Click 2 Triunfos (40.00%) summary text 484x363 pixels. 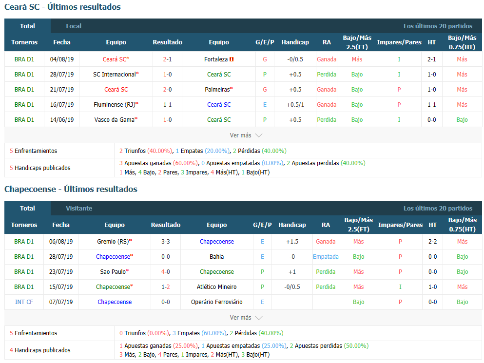(146, 151)
